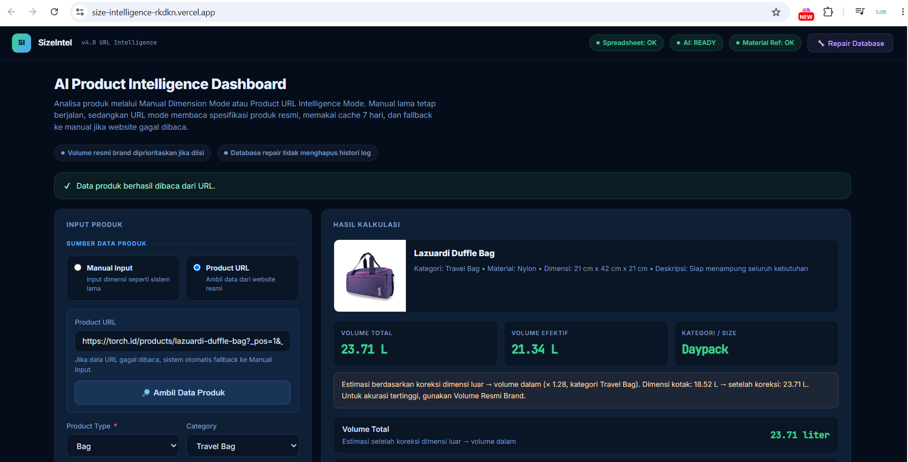Click the 21.34 L volume efektif value
908x462 pixels.
[535, 349]
